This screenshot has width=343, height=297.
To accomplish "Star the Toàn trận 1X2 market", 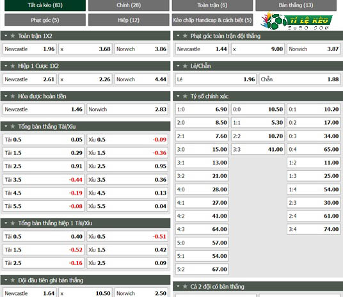I will point(13,36).
